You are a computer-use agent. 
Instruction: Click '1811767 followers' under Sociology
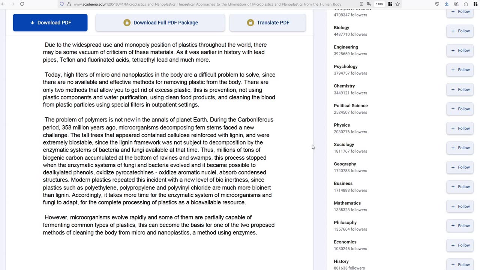(350, 151)
